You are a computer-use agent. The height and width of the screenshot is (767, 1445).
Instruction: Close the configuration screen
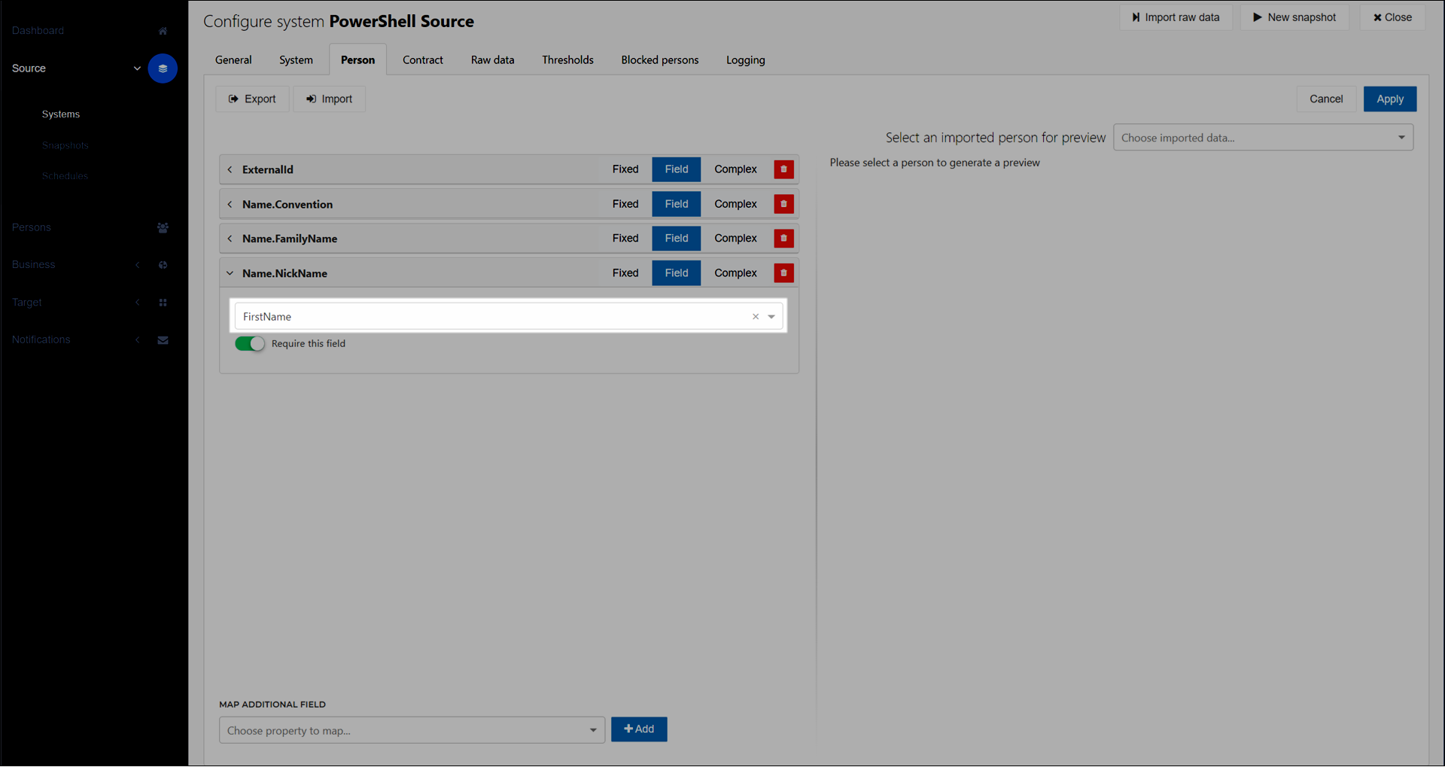pyautogui.click(x=1392, y=17)
